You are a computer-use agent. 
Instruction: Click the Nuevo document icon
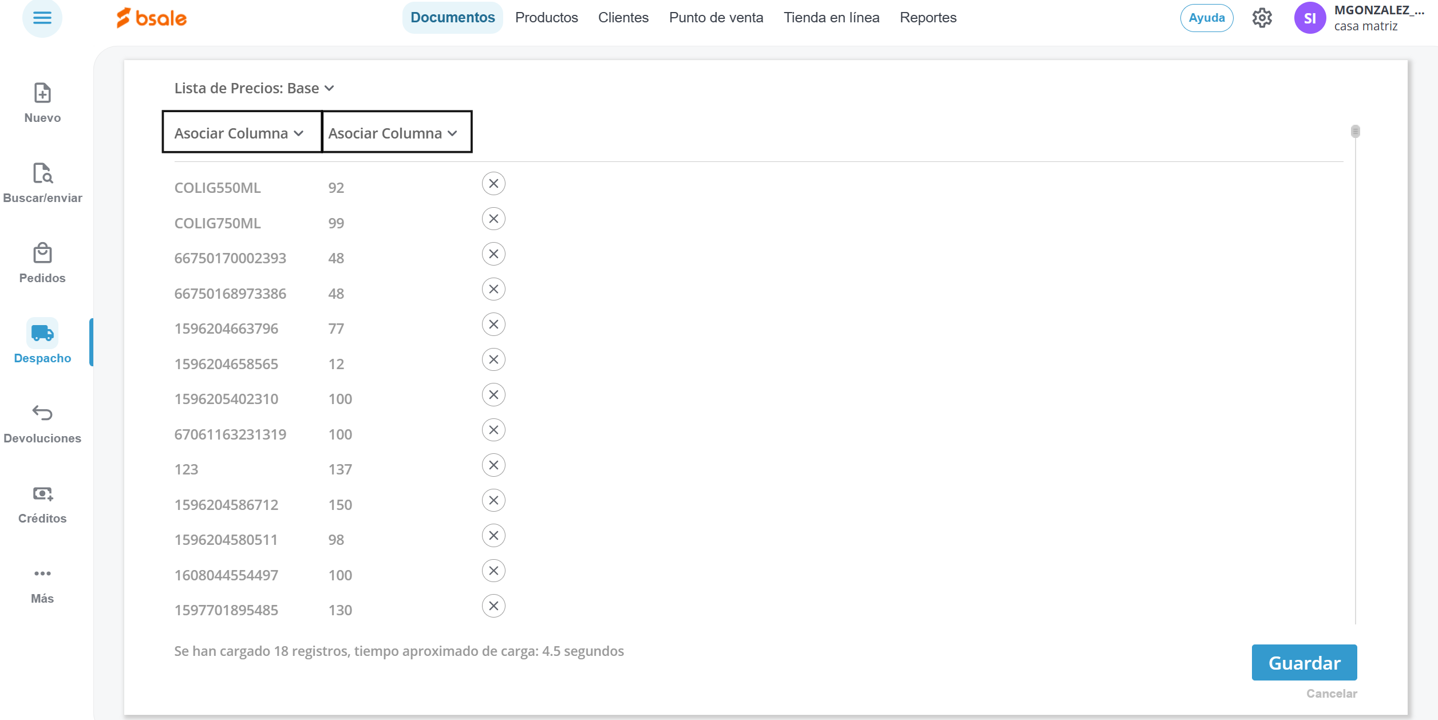[42, 93]
